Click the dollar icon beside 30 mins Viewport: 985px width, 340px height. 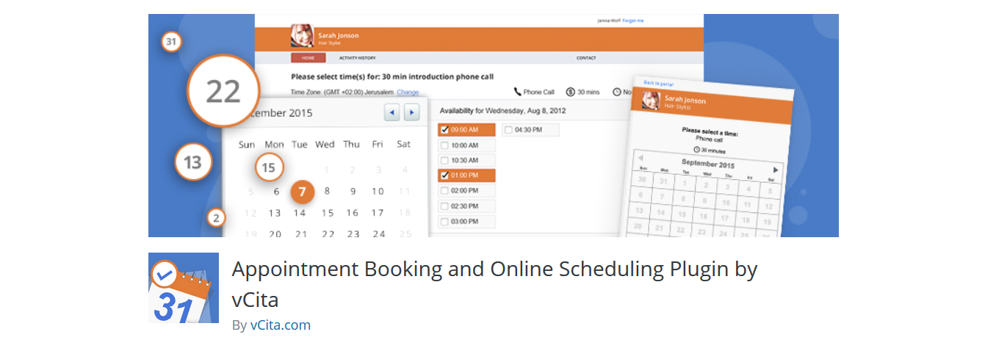tap(570, 92)
